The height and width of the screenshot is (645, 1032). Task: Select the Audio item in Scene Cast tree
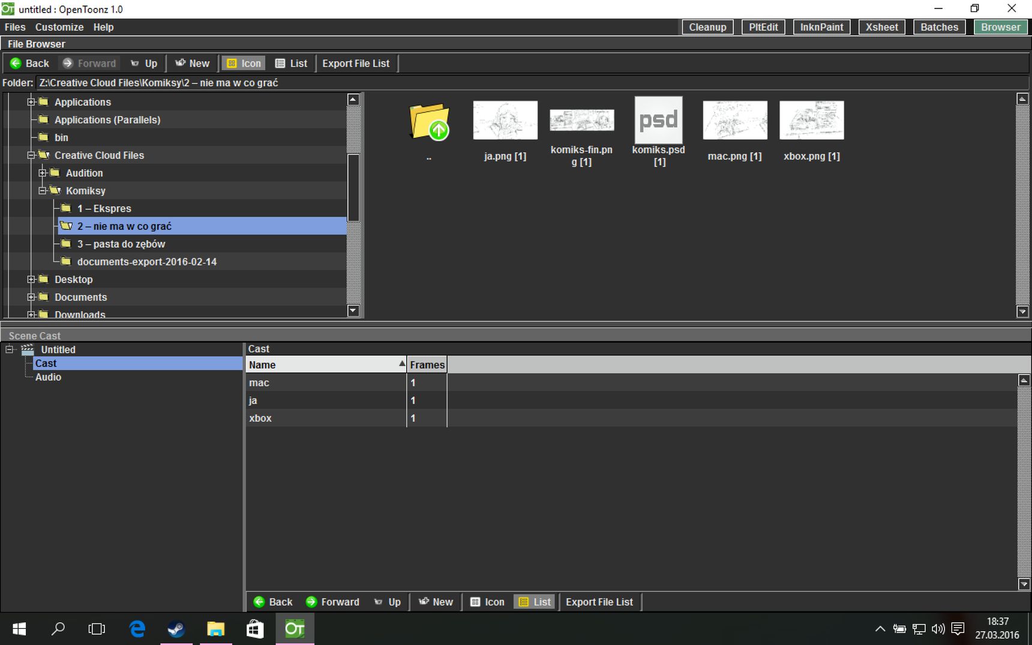click(x=48, y=377)
